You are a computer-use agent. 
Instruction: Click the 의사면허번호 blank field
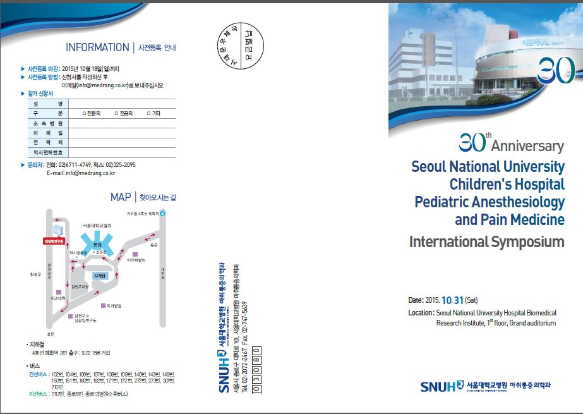click(122, 152)
